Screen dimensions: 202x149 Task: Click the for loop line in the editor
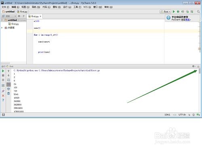46,35
